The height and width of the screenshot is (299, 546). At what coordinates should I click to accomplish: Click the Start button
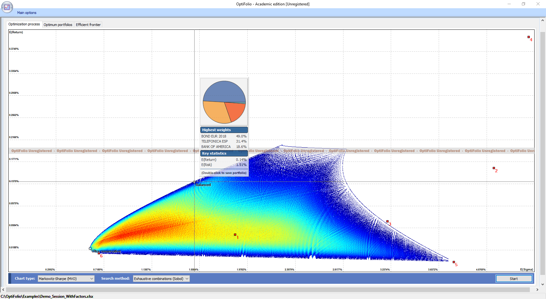pos(514,279)
